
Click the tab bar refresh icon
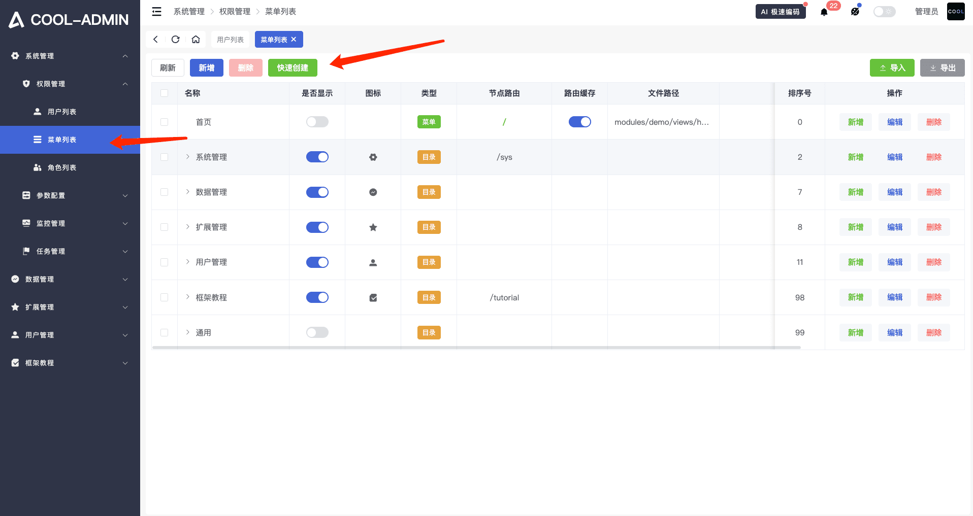tap(176, 40)
